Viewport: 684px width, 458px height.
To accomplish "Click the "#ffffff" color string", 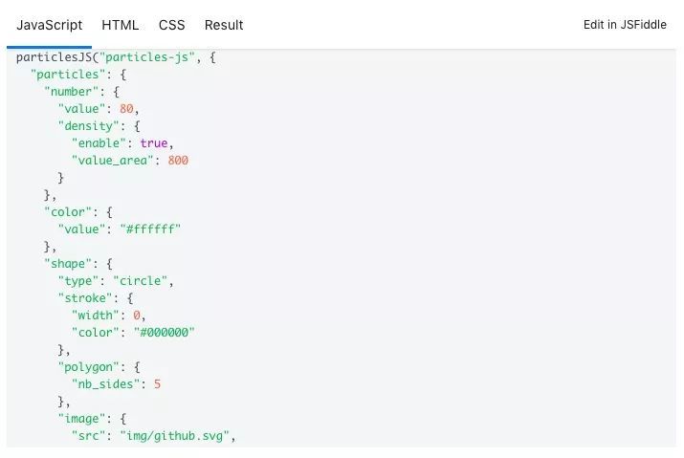I will pyautogui.click(x=146, y=229).
